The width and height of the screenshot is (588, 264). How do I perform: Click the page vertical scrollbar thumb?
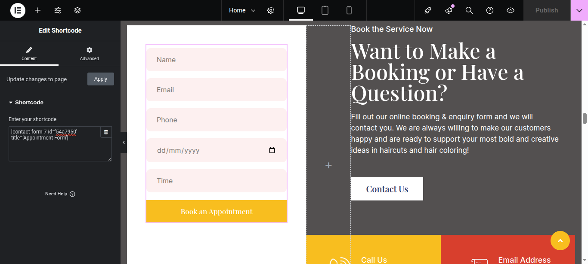585,118
